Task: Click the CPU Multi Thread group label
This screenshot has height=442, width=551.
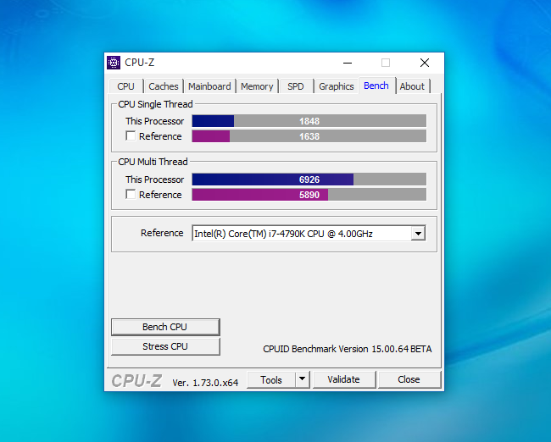Action: click(x=153, y=162)
